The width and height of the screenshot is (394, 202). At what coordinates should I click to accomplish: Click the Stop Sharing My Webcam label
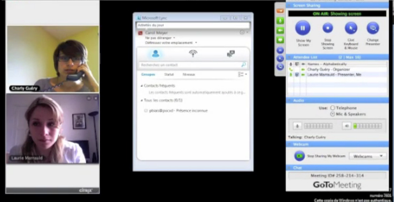tap(326, 156)
